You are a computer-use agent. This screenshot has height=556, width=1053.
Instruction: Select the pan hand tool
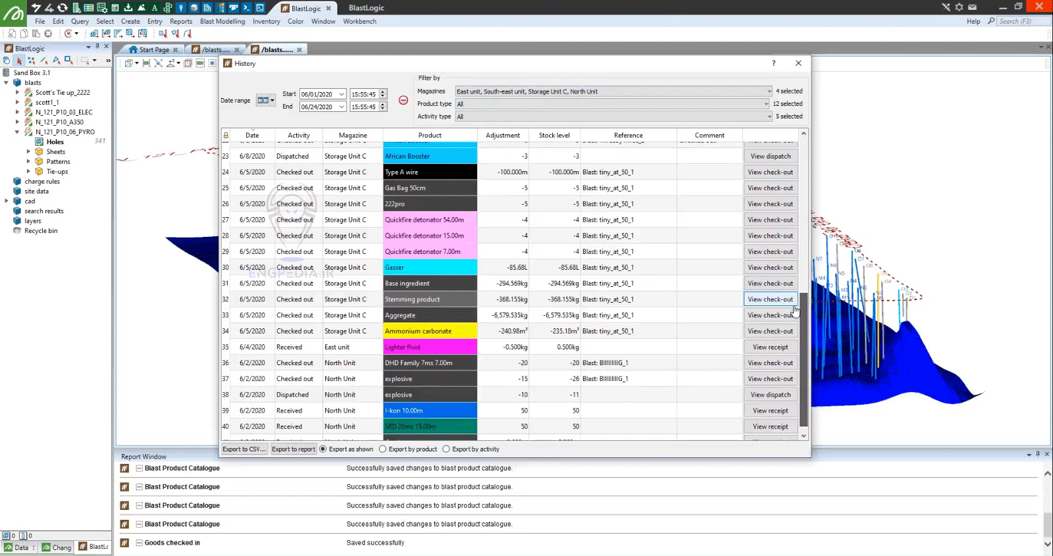7,61
